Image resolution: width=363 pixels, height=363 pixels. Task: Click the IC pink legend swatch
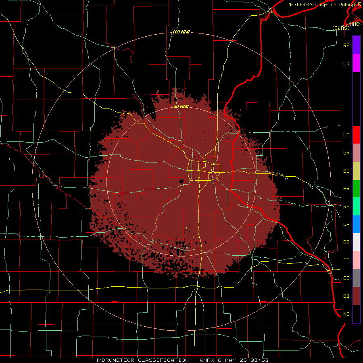click(x=356, y=260)
